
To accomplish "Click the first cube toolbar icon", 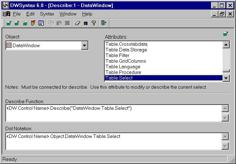I will [9, 23].
